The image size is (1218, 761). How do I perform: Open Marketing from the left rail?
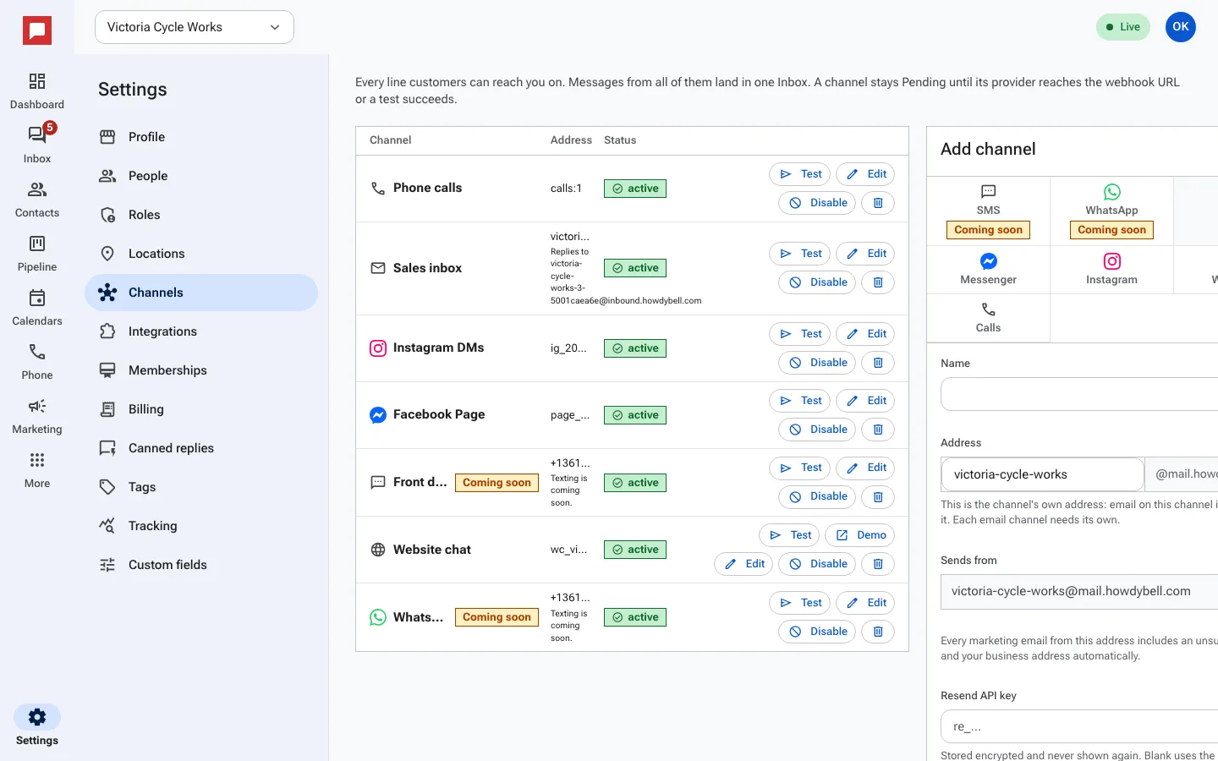[37, 416]
